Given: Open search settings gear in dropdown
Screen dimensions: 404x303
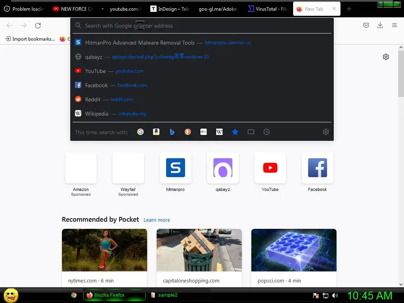Looking at the screenshot, I should click(325, 132).
